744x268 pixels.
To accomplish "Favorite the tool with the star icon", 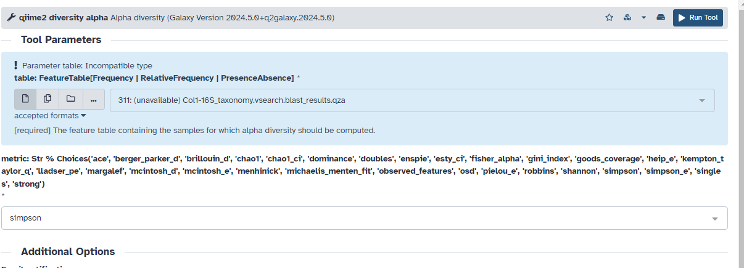I will tap(610, 18).
